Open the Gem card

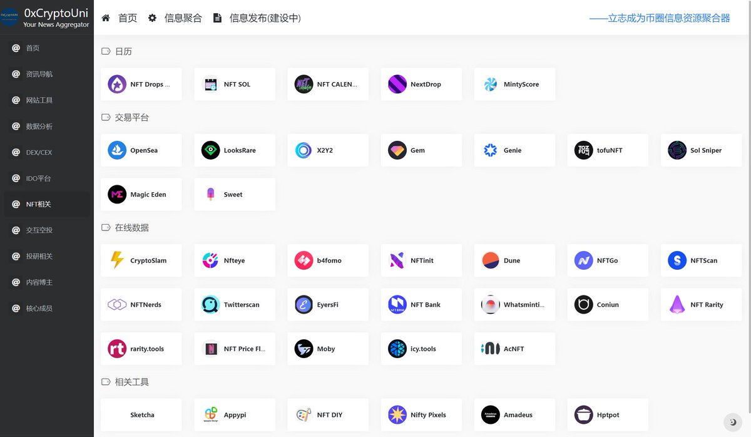pos(421,150)
